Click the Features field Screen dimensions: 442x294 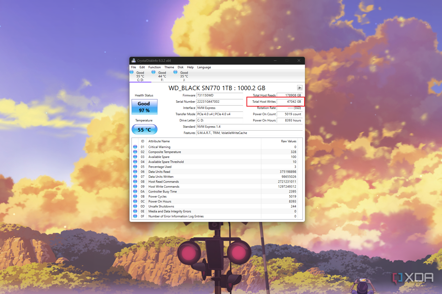pyautogui.click(x=249, y=133)
